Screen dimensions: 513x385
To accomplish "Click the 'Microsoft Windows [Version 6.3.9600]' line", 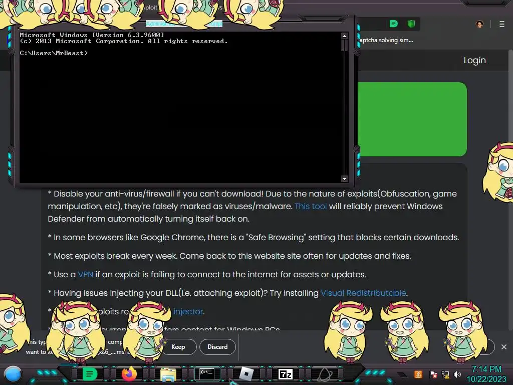I will pos(92,35).
